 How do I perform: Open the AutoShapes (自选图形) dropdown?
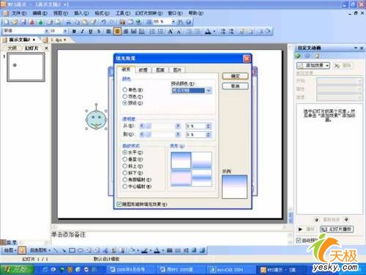click(40, 250)
